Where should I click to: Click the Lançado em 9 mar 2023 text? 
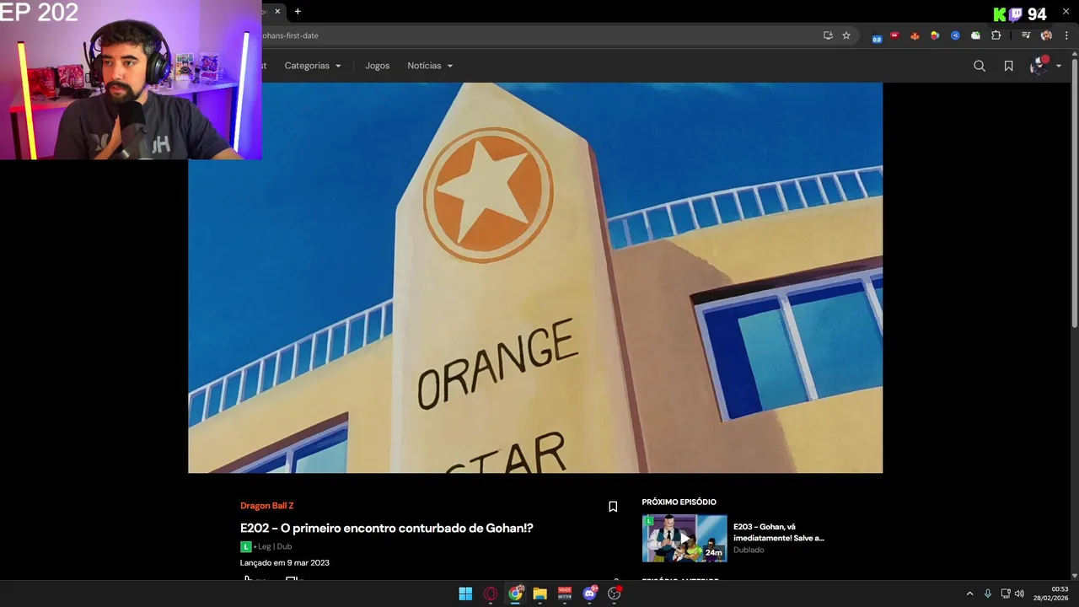[285, 562]
